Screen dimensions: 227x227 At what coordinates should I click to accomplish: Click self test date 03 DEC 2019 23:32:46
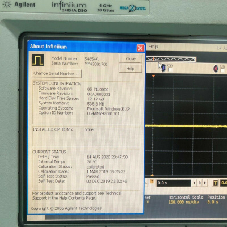tap(107, 181)
